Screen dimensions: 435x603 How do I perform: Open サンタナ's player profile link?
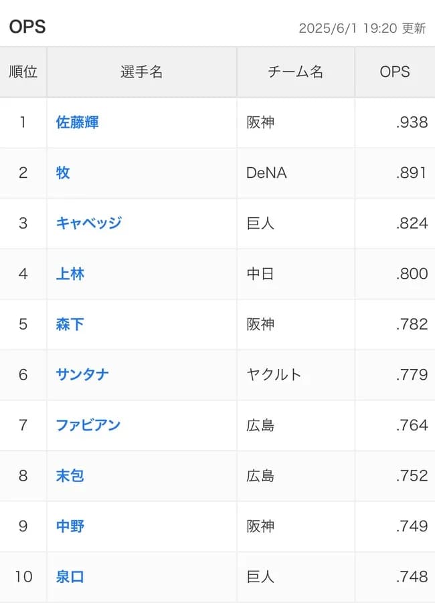pos(82,375)
